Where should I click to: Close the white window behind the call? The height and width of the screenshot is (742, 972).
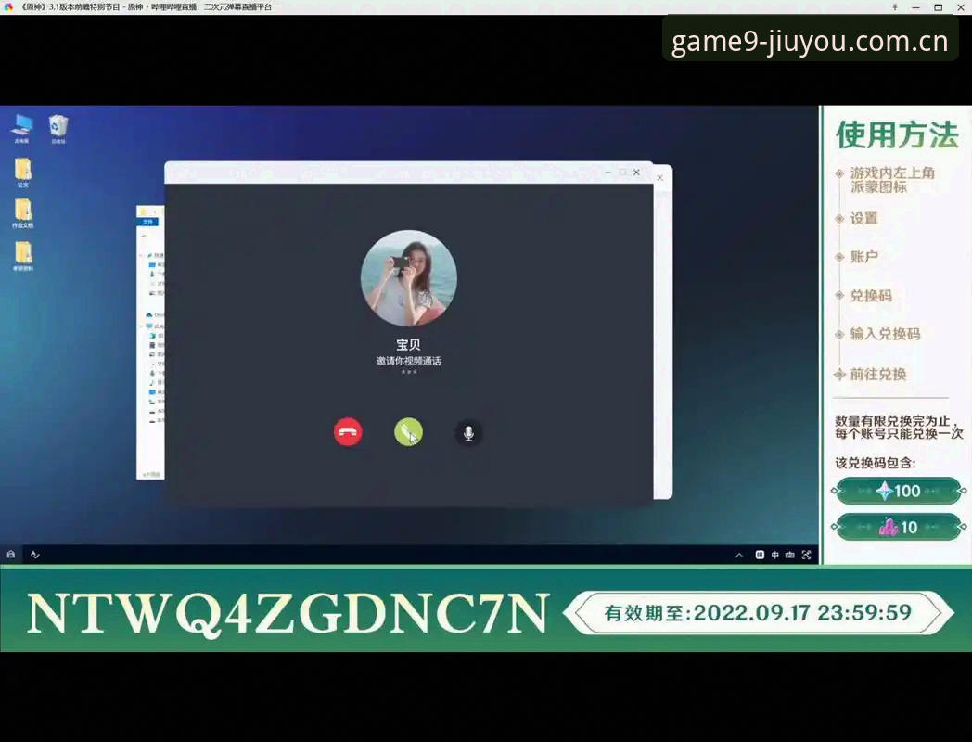tap(659, 178)
